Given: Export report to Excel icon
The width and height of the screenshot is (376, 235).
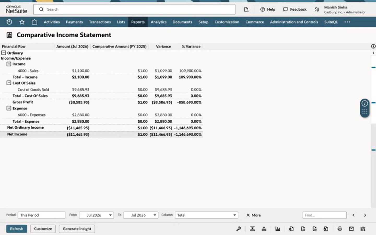Looking at the screenshot, I should tap(291, 229).
